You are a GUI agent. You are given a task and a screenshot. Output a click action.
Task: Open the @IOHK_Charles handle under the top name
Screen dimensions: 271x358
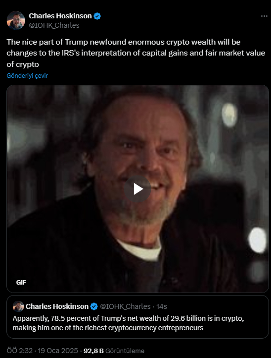54,25
